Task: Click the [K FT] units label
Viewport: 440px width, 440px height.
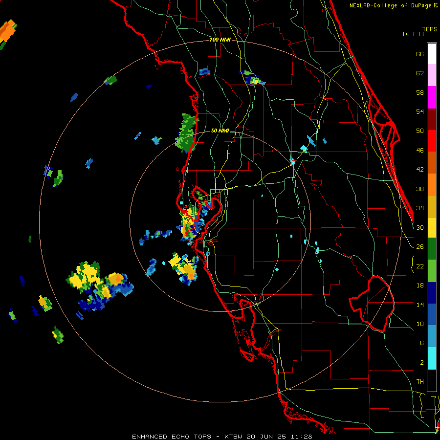Action: coord(413,34)
